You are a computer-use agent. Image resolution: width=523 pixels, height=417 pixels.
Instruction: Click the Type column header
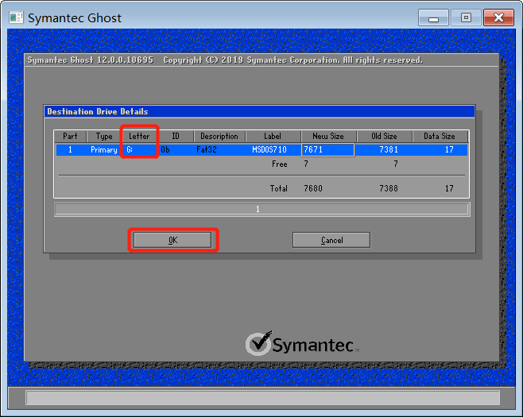pos(104,137)
